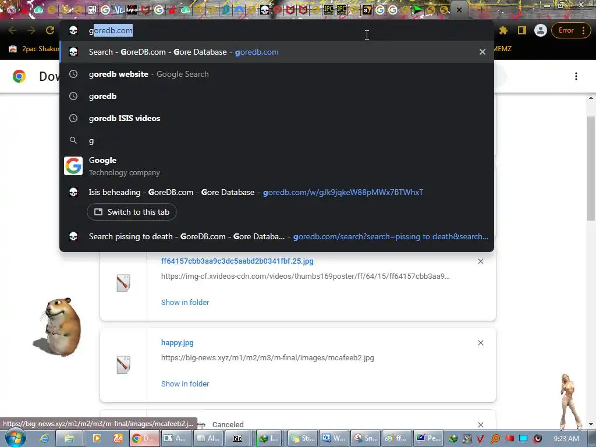The height and width of the screenshot is (447, 596).
Task: Choose the "goredb website" Google Search suggestion
Action: (x=276, y=74)
